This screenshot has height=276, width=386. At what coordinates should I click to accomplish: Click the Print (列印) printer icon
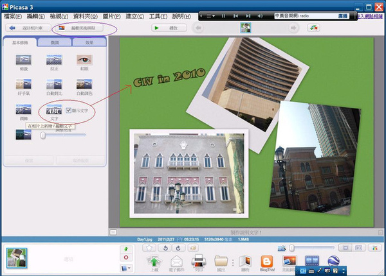tap(199, 261)
